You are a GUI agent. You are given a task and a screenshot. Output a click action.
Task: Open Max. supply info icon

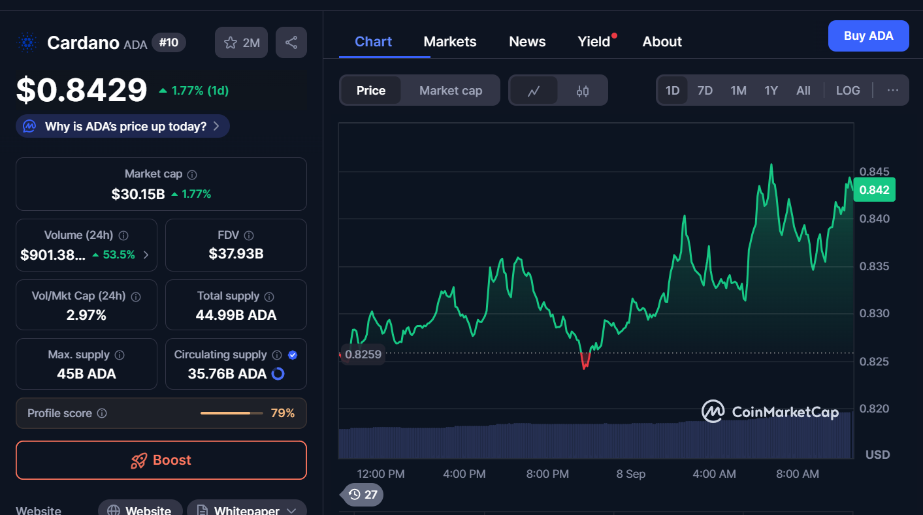120,355
